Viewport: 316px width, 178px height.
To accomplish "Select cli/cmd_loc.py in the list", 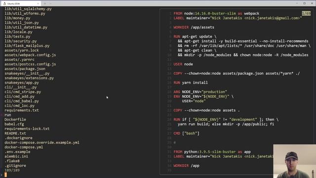I will (x=19, y=105).
